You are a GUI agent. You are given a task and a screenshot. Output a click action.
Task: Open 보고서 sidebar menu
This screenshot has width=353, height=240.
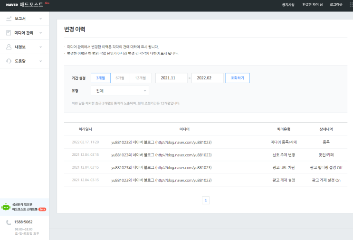pyautogui.click(x=25, y=19)
